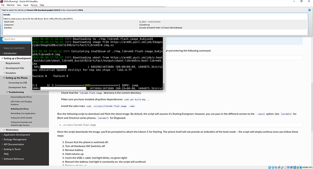Open the File menu in VirtualBox
The width and height of the screenshot is (313, 169).
point(3,5)
